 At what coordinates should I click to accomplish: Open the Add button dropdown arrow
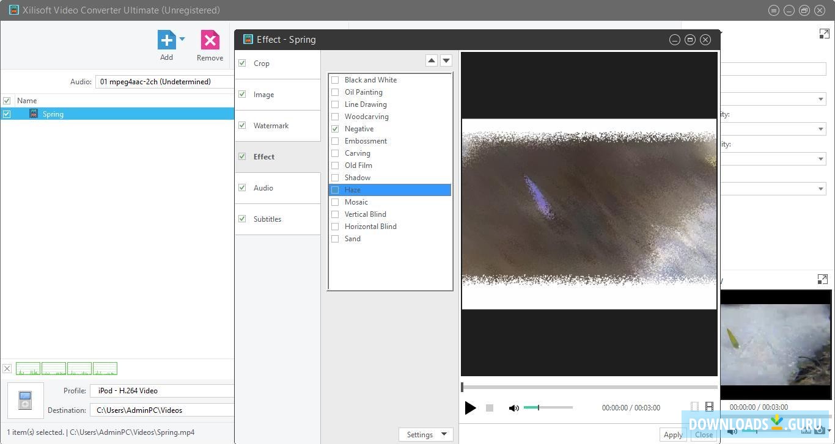pyautogui.click(x=182, y=39)
